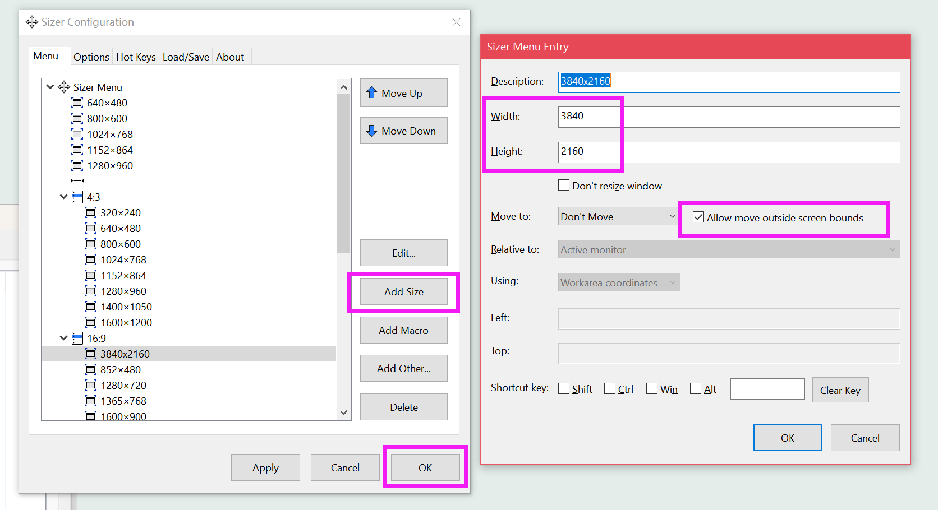Click the 4:3 group folder icon

tap(77, 197)
